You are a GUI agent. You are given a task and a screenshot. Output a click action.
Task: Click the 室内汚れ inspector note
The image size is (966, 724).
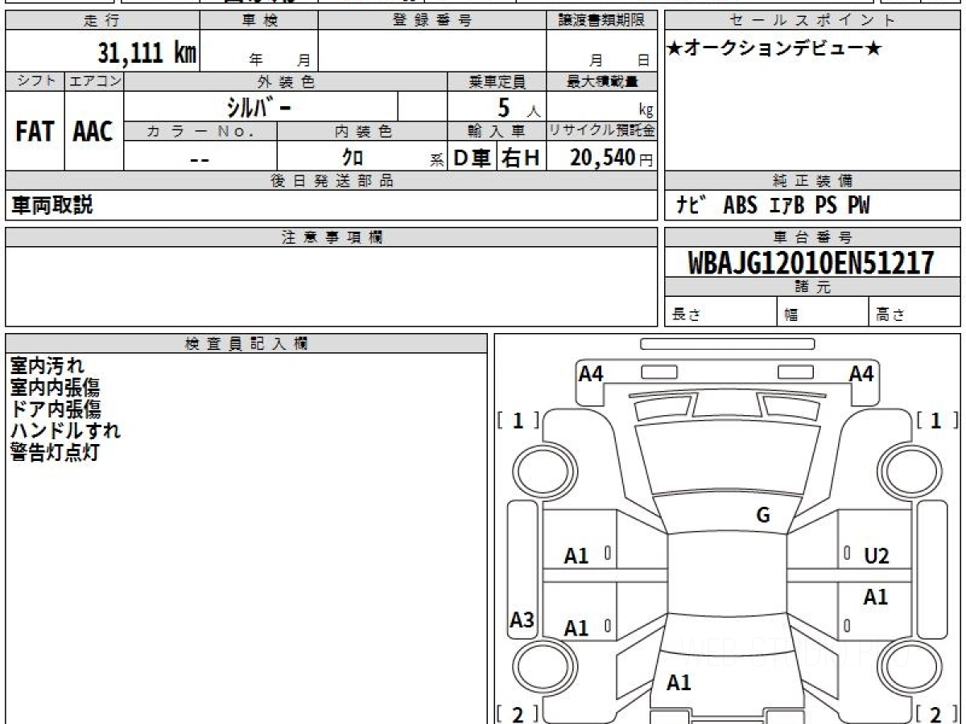click(x=47, y=366)
